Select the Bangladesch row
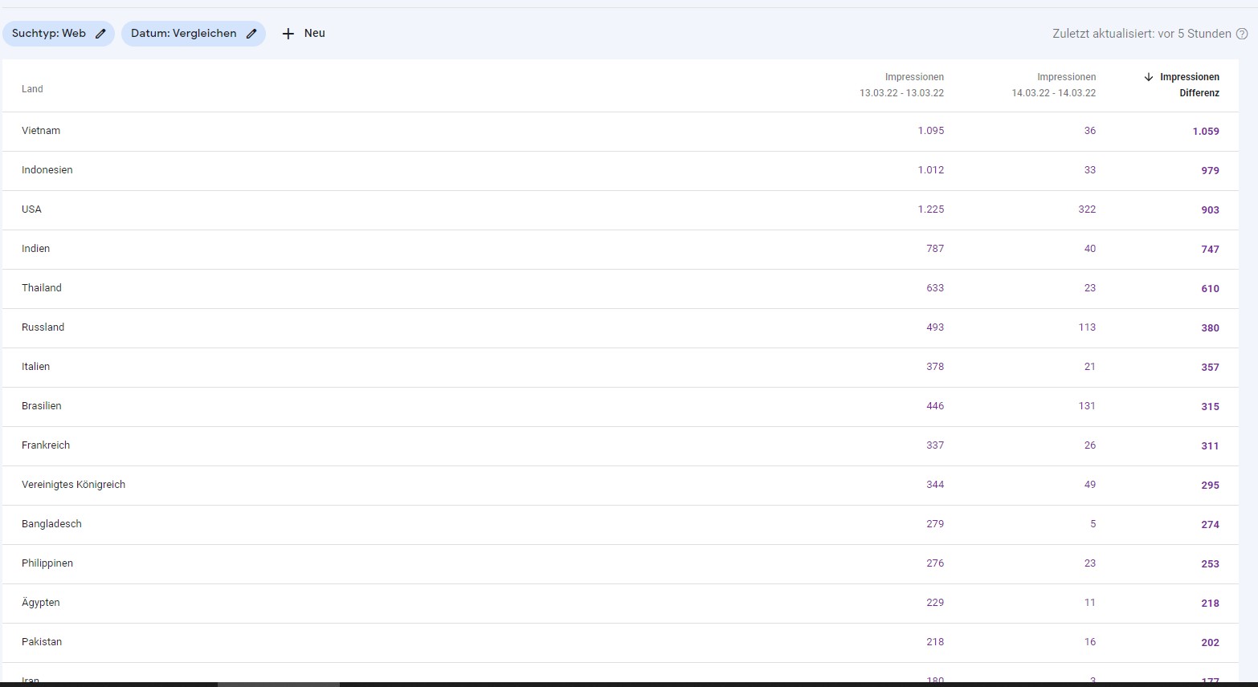 coord(51,524)
